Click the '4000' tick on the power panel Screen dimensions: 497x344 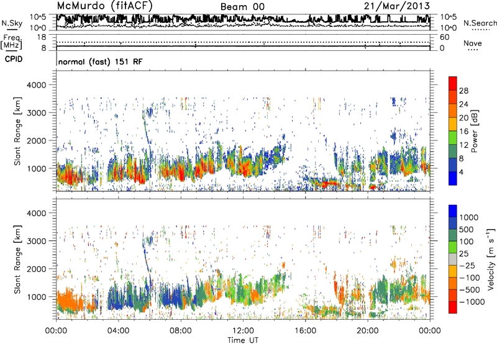tap(36, 85)
